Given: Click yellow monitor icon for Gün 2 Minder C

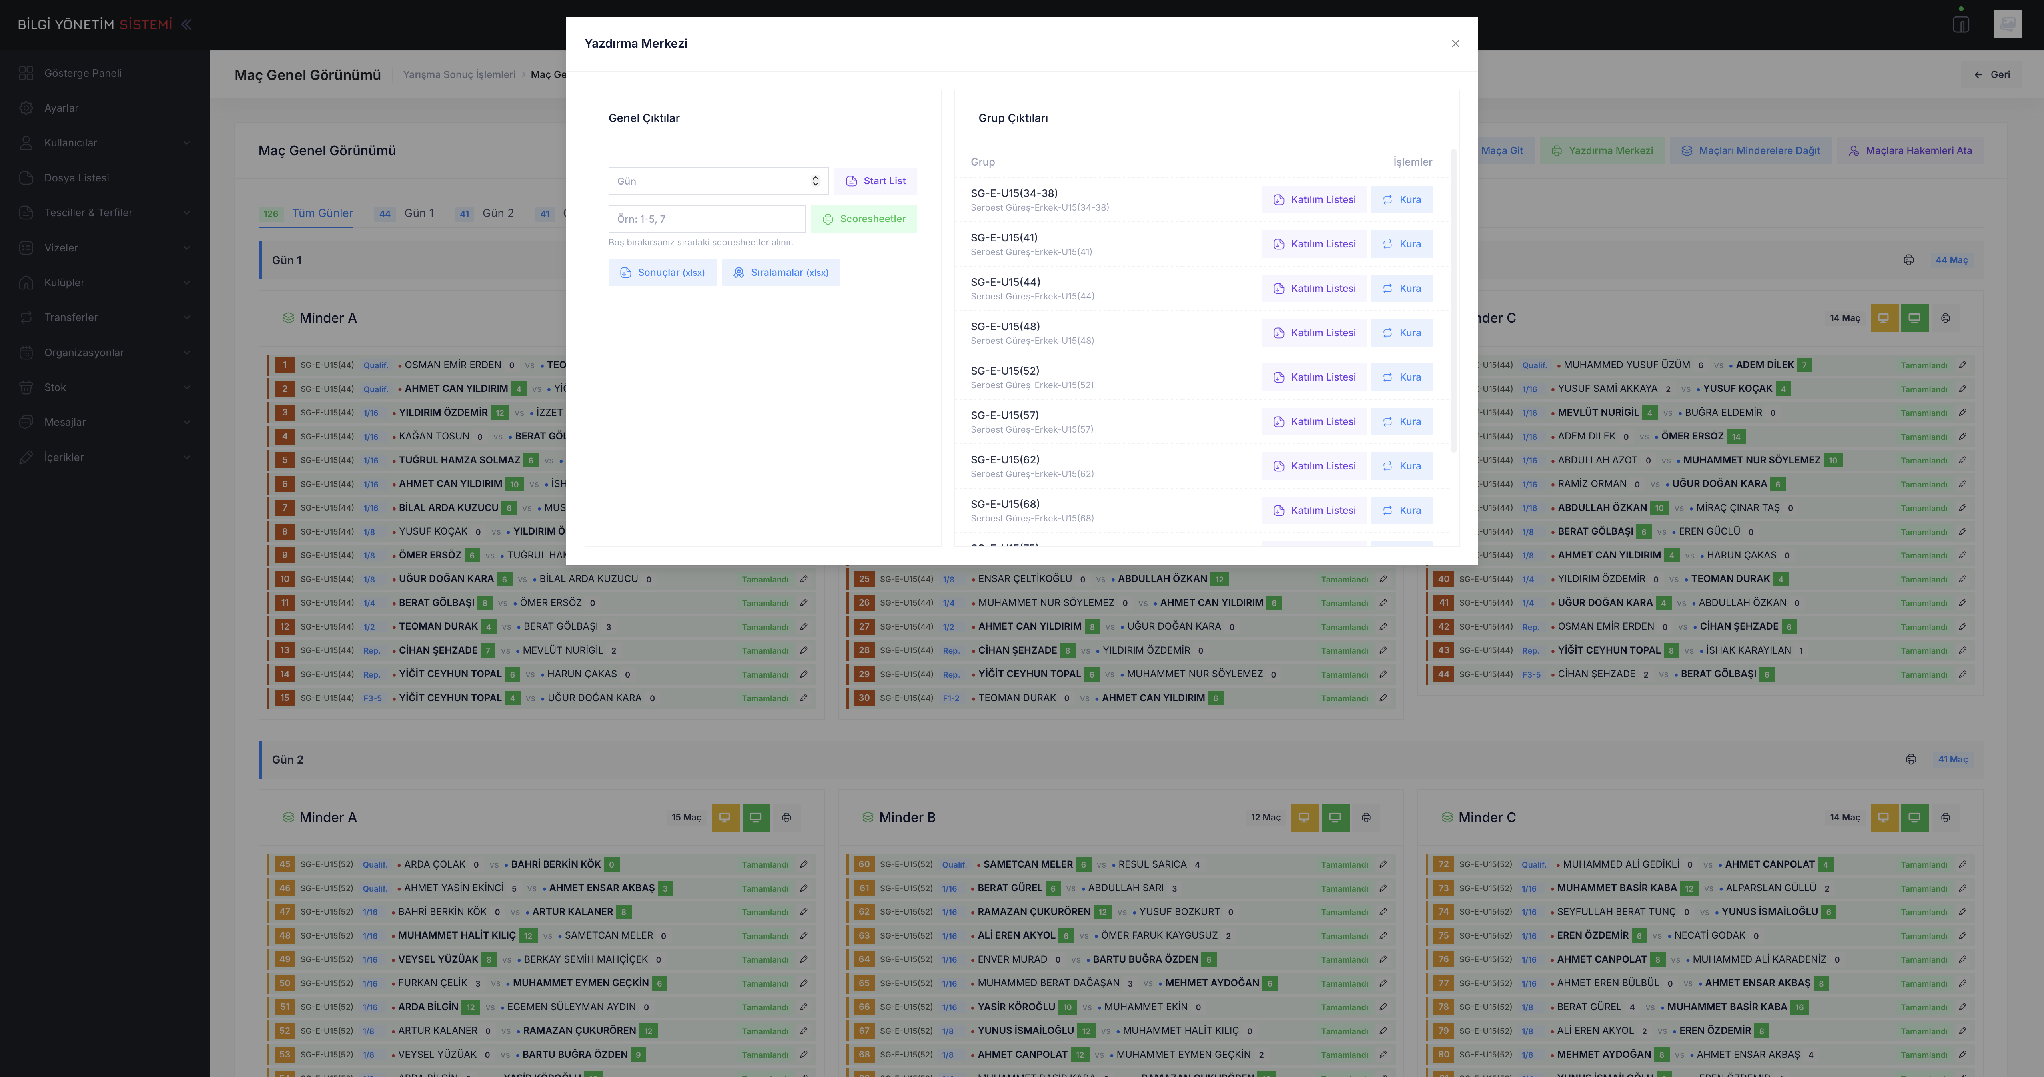Looking at the screenshot, I should [1884, 818].
